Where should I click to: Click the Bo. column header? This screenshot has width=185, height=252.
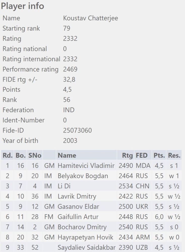(20, 155)
